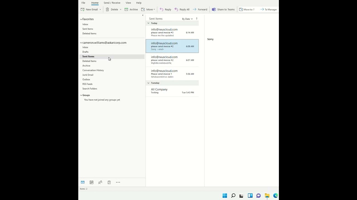Minimize the folder pane with the arrow
The image size is (357, 200).
[143, 15]
